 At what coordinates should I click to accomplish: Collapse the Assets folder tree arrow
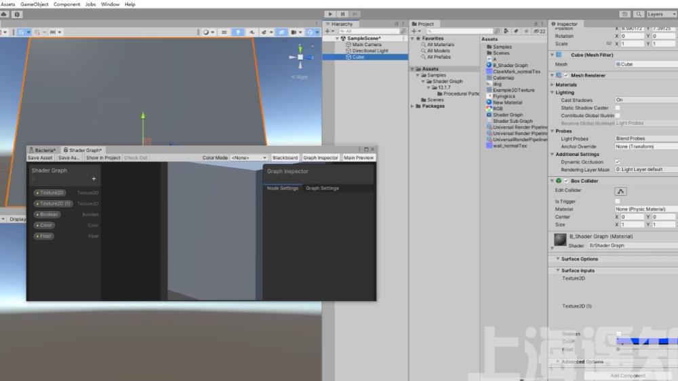click(412, 68)
